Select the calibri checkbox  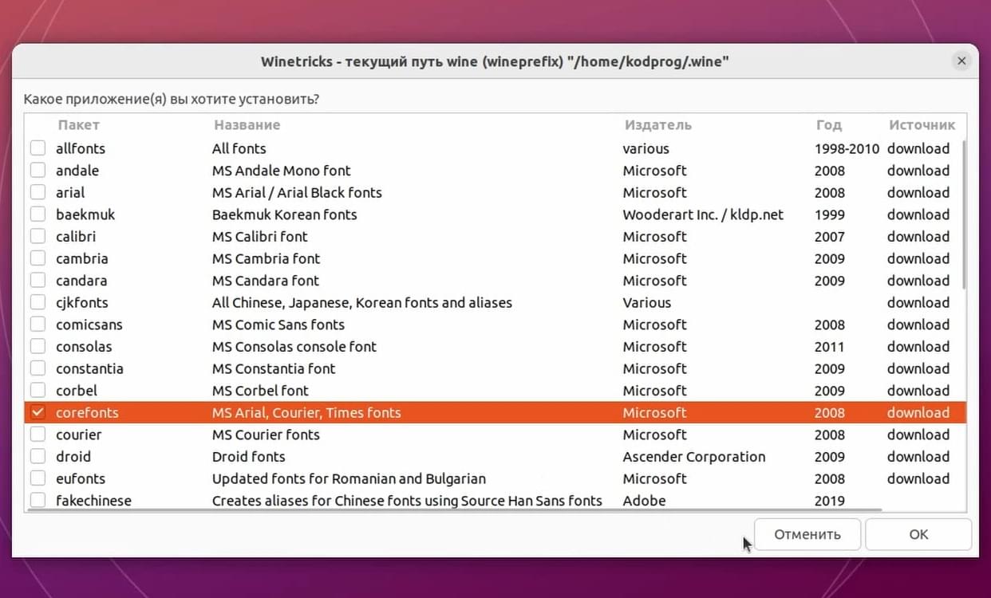[x=38, y=237]
